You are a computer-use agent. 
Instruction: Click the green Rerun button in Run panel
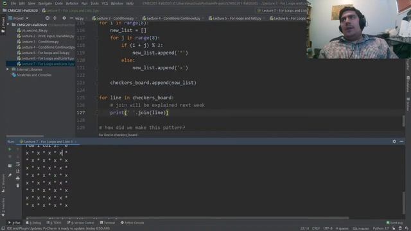(x=10, y=149)
